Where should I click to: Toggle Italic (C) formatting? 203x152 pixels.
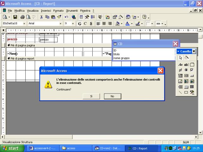(85, 24)
